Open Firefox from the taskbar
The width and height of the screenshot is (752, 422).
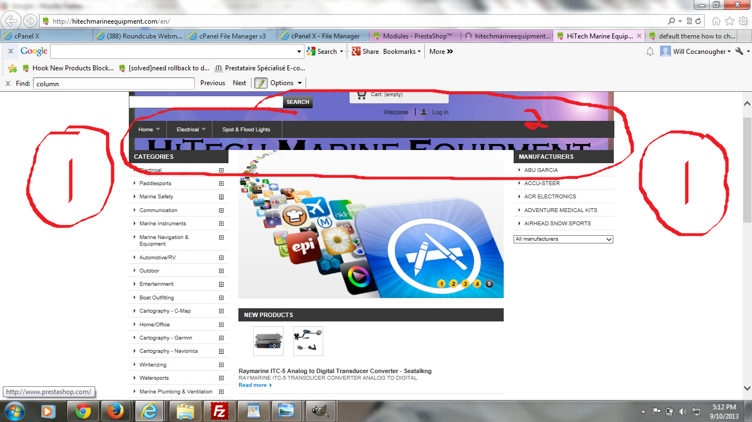click(116, 410)
